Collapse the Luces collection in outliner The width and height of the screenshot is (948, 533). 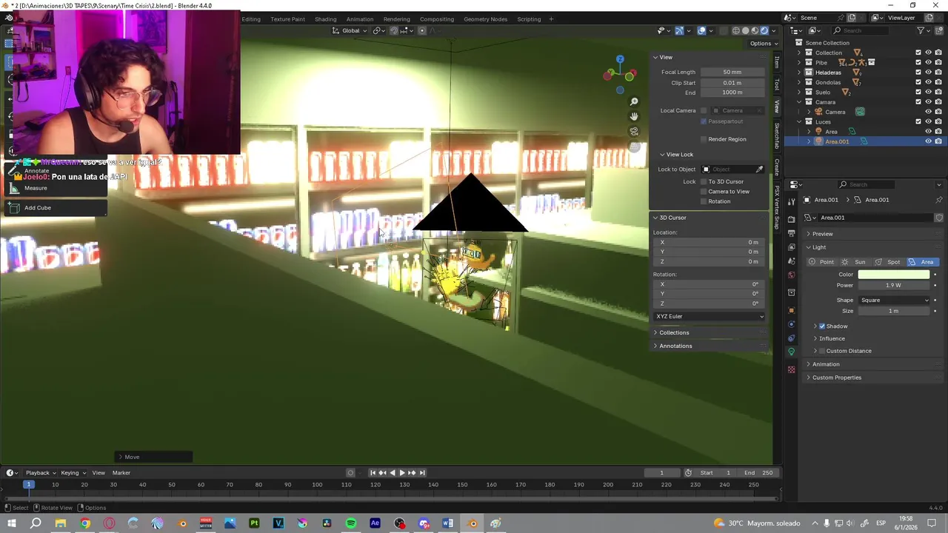click(x=799, y=121)
